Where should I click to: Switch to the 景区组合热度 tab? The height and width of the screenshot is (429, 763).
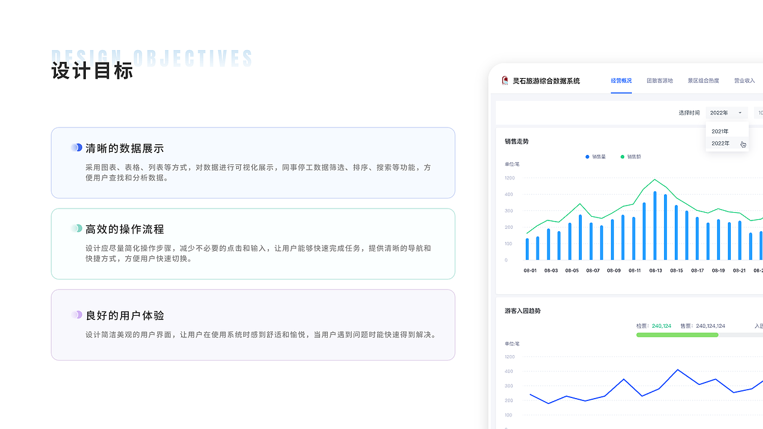click(x=703, y=80)
